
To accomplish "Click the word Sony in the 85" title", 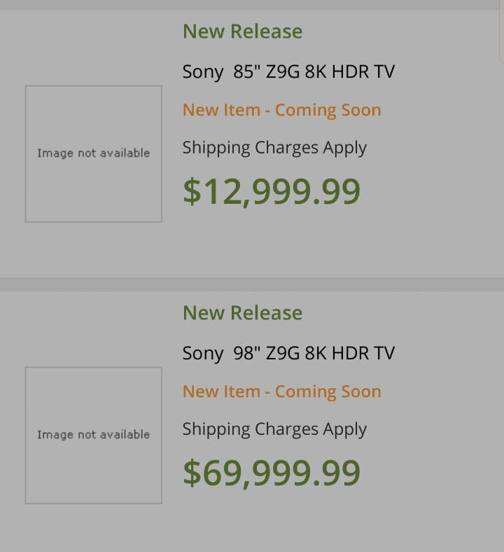I will coord(202,71).
